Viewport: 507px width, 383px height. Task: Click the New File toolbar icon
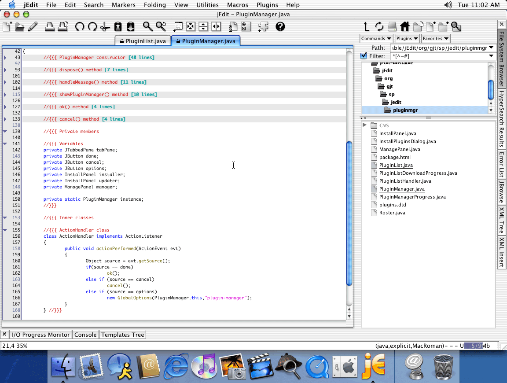7,27
